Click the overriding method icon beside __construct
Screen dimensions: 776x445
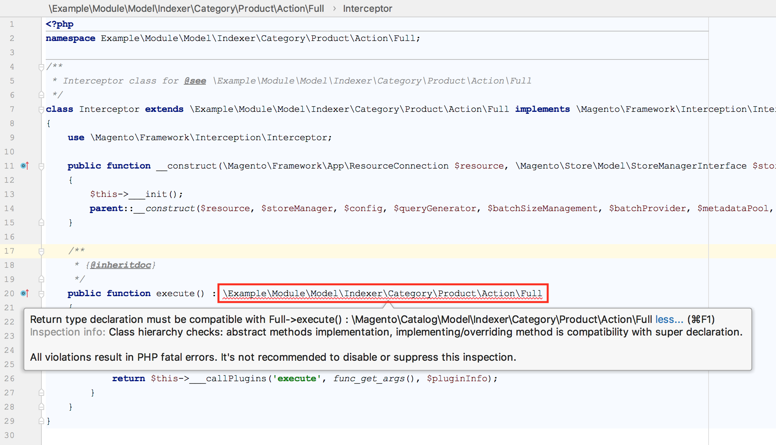[24, 166]
